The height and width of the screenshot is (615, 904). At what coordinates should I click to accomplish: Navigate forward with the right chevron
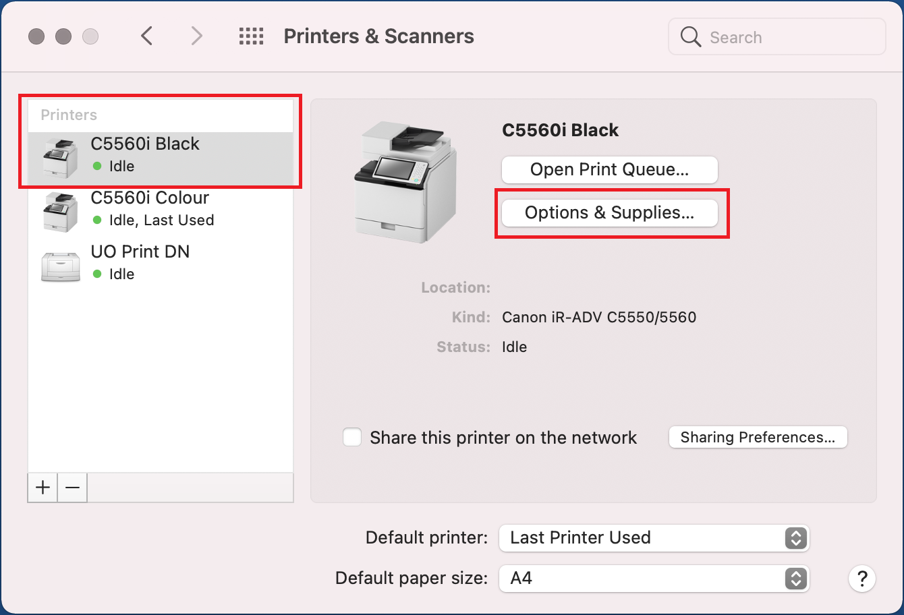coord(196,36)
